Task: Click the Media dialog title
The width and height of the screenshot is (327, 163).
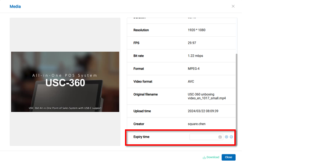Action: [x=15, y=6]
